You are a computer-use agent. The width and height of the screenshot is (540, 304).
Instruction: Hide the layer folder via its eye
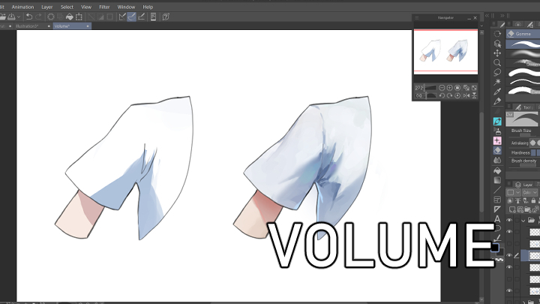coord(509,220)
